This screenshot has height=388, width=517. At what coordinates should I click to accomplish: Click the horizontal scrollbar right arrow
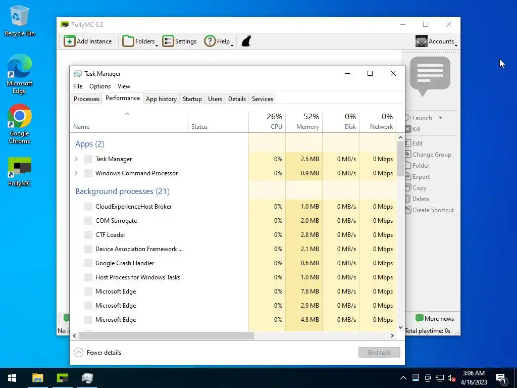(x=392, y=336)
